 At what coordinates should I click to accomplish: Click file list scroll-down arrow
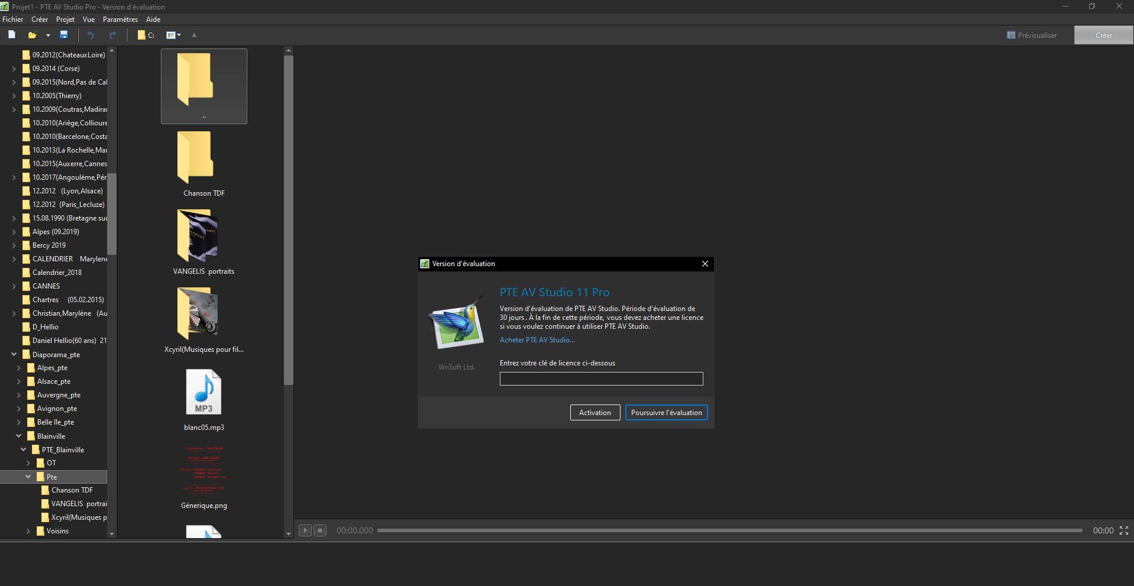click(289, 534)
